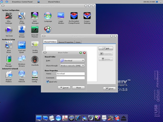Click the Name input field
This screenshot has height=122, width=163.
(x=71, y=74)
